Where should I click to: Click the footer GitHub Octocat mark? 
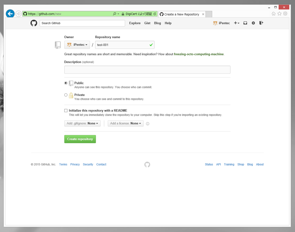(147, 164)
